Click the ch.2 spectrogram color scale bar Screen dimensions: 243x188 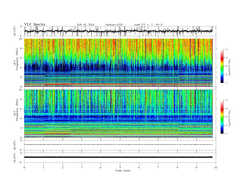tap(222, 117)
